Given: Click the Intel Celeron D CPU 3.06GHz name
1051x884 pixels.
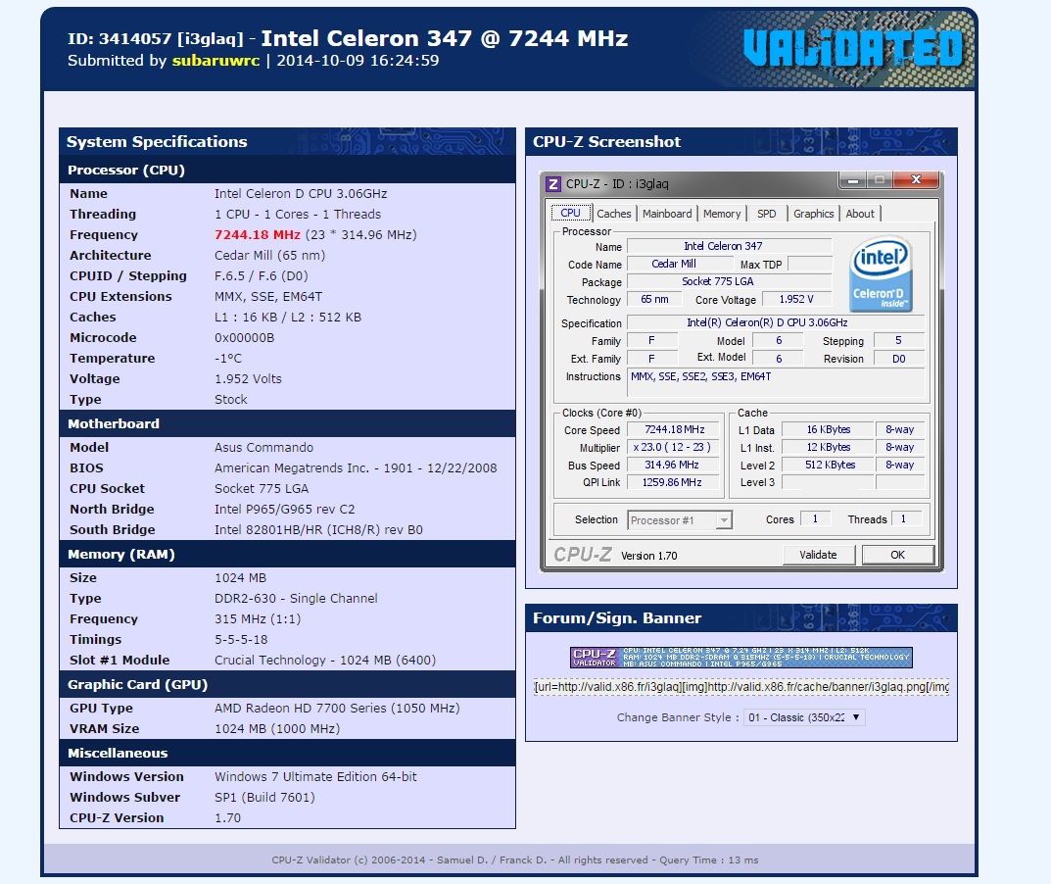Looking at the screenshot, I should click(x=301, y=194).
